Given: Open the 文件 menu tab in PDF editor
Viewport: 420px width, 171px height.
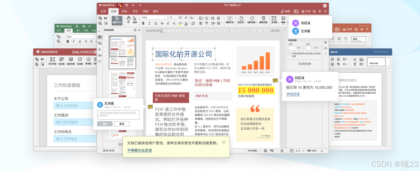Looking at the screenshot, I should [103, 11].
